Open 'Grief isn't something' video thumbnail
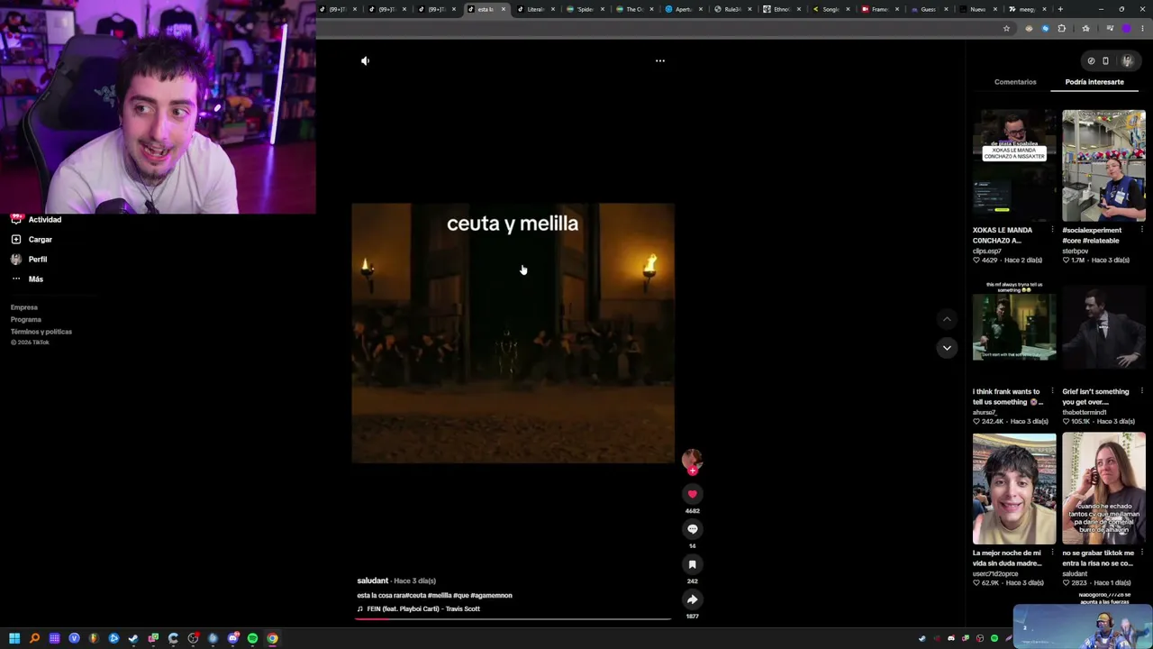This screenshot has width=1153, height=649. point(1103,327)
